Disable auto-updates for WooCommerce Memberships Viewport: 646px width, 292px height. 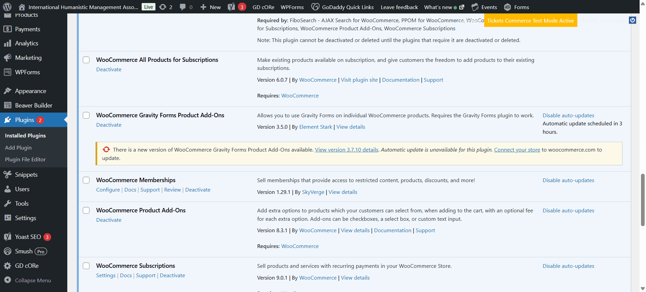tap(568, 180)
